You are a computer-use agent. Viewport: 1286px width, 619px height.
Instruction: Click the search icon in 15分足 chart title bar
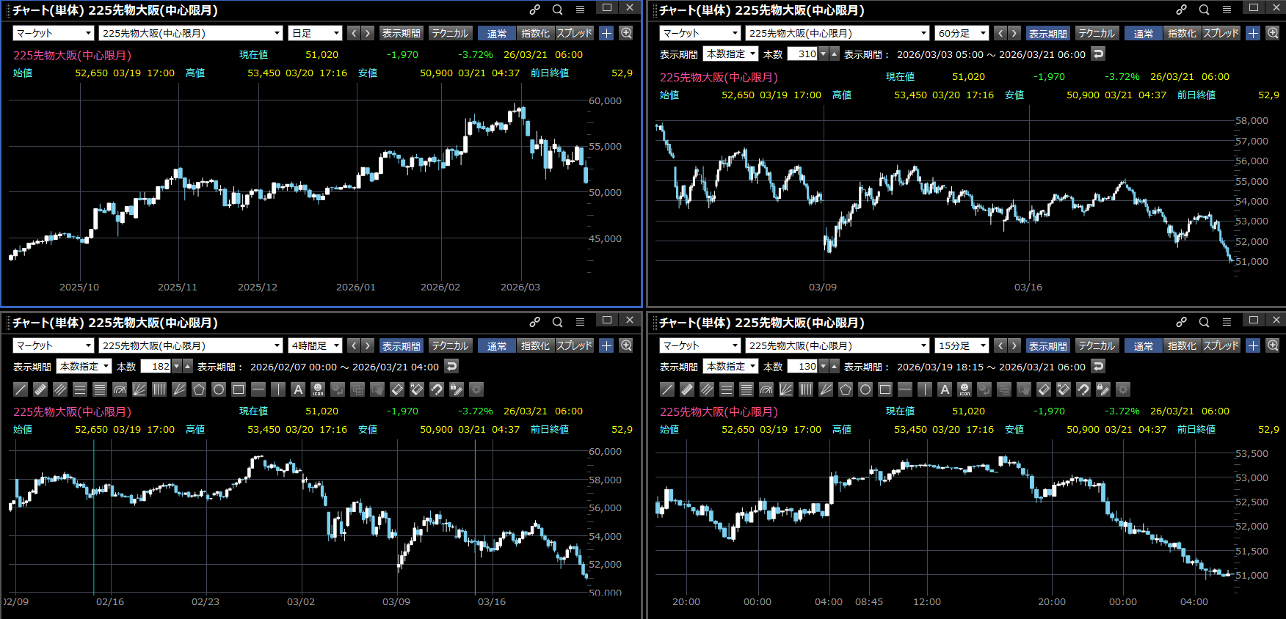click(x=1204, y=322)
